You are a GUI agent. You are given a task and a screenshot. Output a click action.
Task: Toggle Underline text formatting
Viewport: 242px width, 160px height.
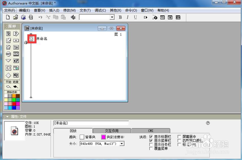pyautogui.click(x=135, y=17)
